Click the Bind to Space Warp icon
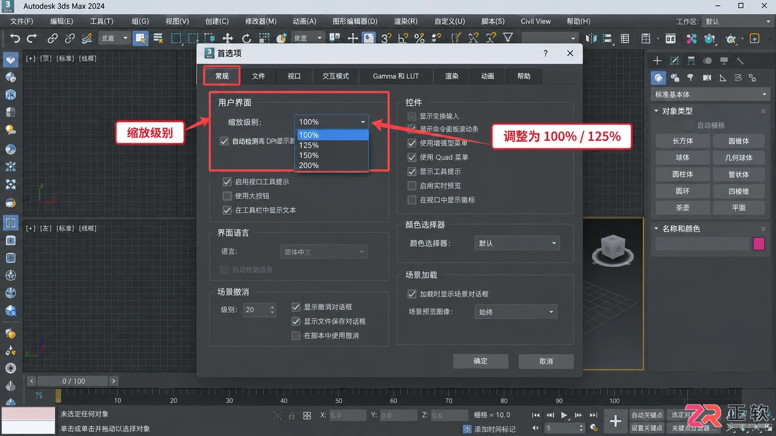Viewport: 776px width, 436px height. click(x=87, y=38)
